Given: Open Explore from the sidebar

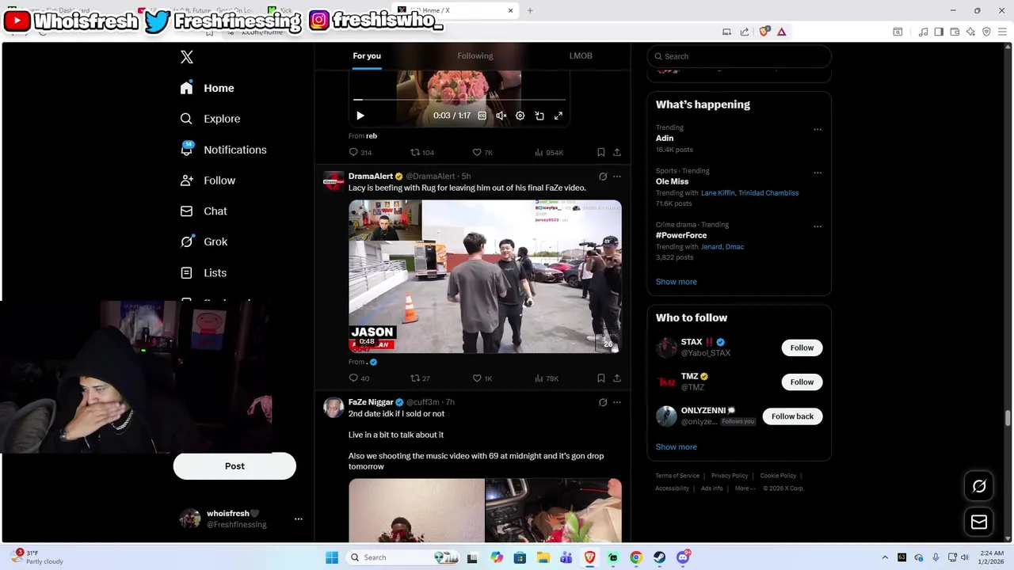Looking at the screenshot, I should 210,119.
